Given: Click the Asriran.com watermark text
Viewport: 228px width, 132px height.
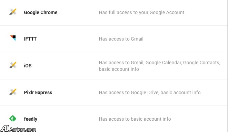Looking at the screenshot, I should click(22, 129).
